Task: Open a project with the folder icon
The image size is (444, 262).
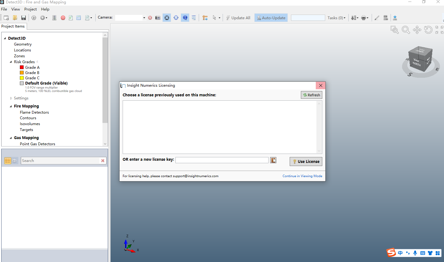Action: coord(15,18)
